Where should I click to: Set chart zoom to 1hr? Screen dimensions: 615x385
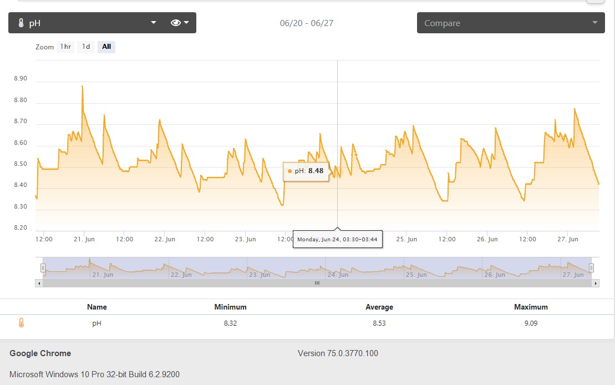[65, 47]
